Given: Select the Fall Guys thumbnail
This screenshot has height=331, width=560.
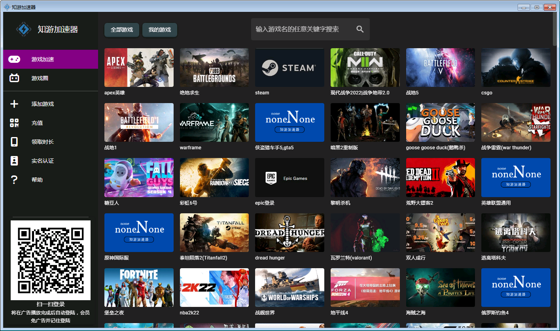Looking at the screenshot, I should (139, 178).
